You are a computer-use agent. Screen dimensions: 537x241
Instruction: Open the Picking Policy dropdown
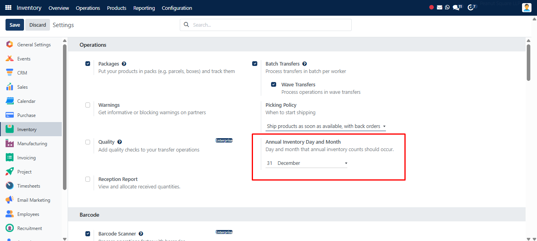click(326, 126)
